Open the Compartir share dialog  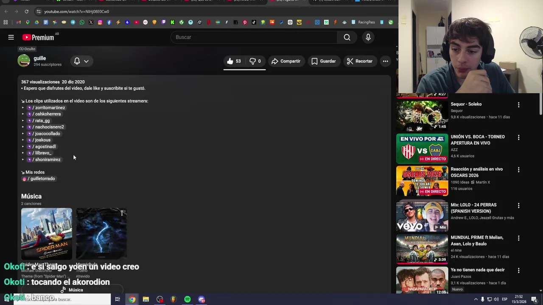[x=286, y=61]
